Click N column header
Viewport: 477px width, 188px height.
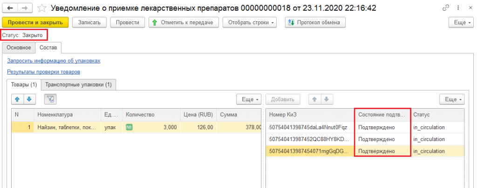coord(23,115)
